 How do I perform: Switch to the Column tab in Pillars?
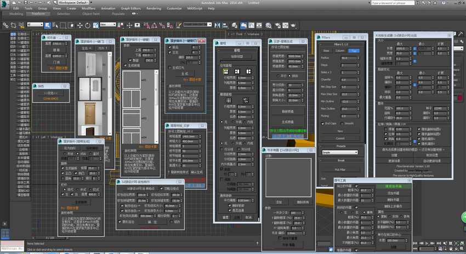(340, 51)
